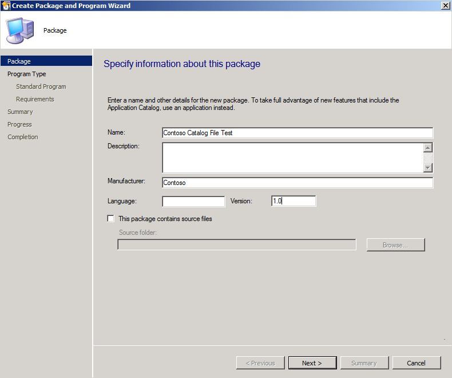Open the Program Type wizard step
This screenshot has width=452, height=378.
coord(27,74)
